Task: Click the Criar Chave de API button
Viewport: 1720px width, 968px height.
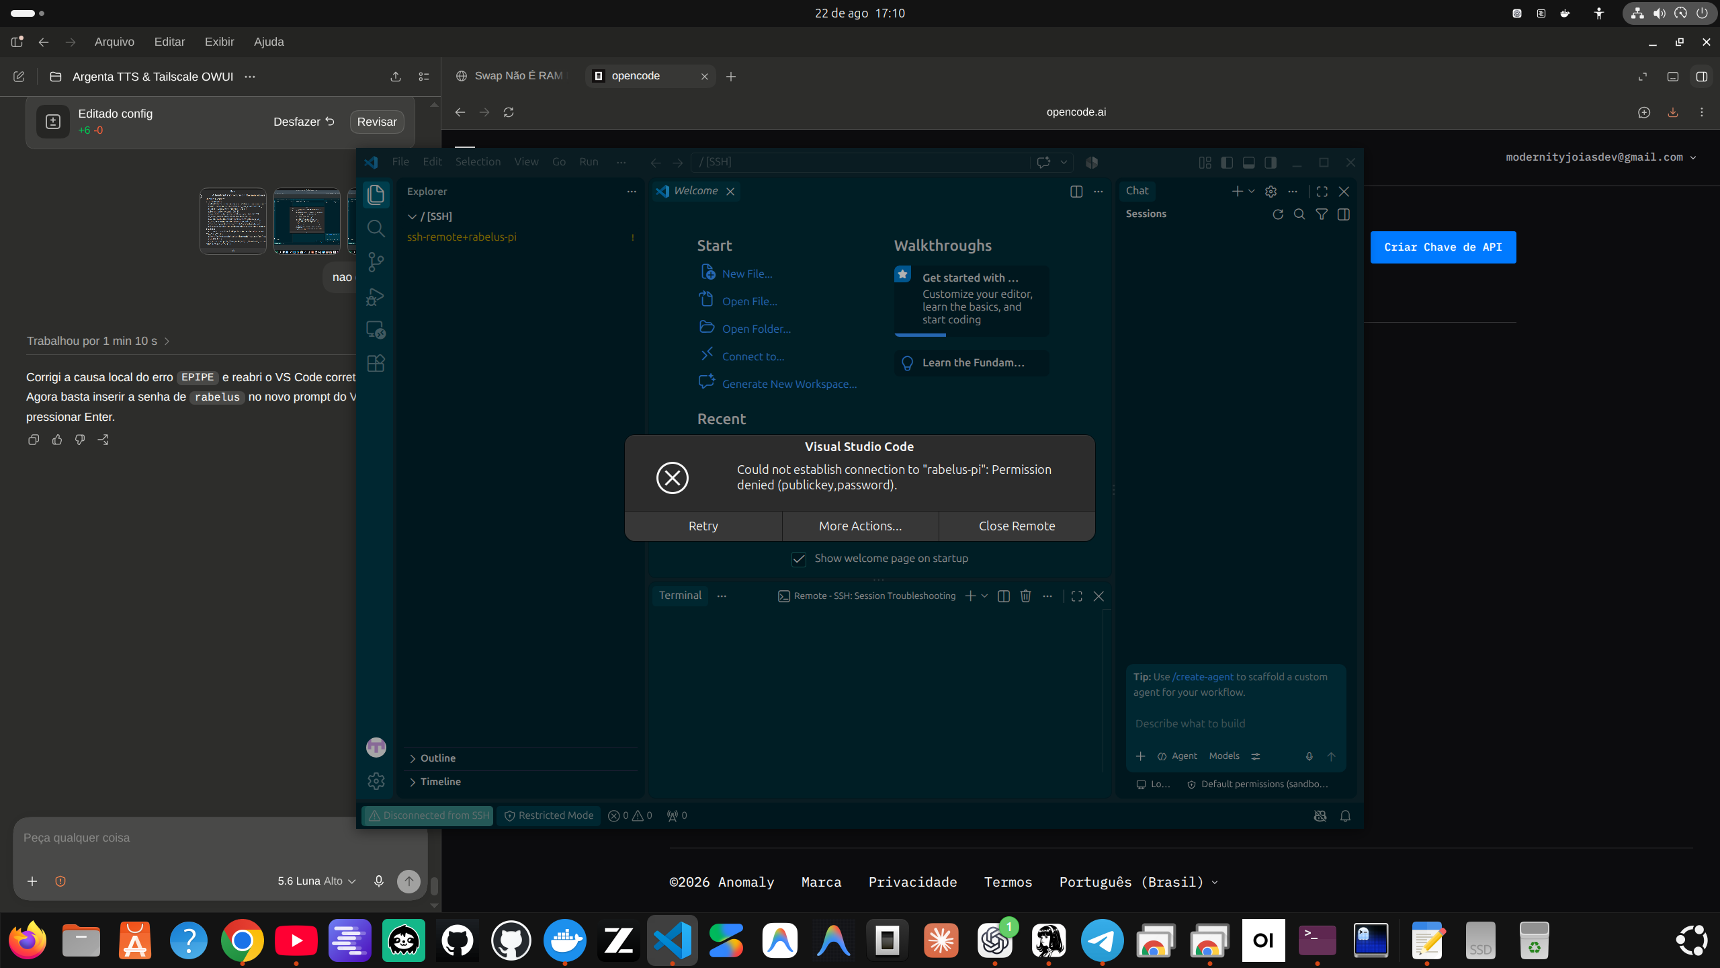Action: point(1443,247)
